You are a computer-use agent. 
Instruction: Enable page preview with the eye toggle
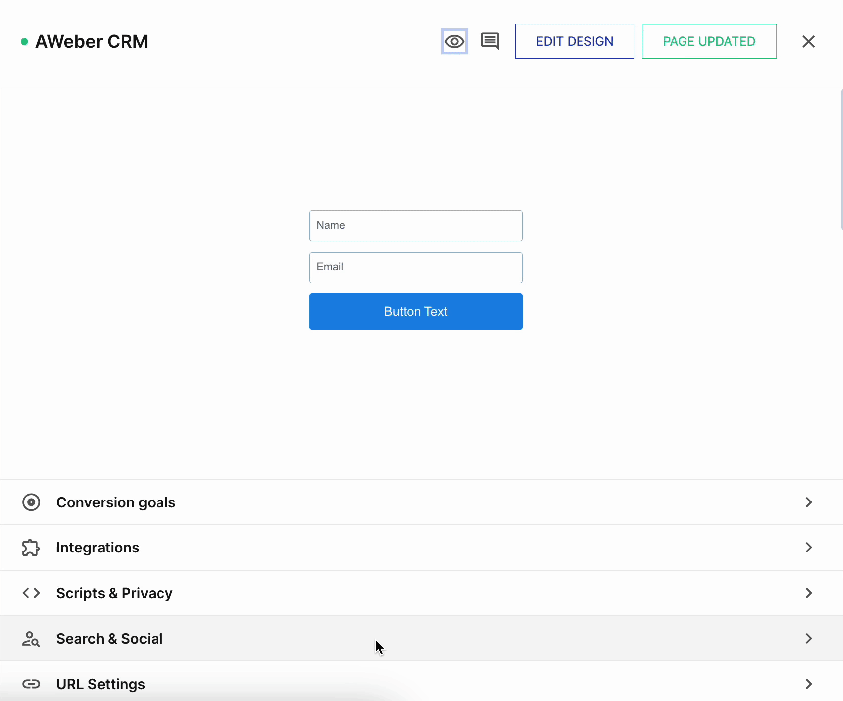[454, 41]
